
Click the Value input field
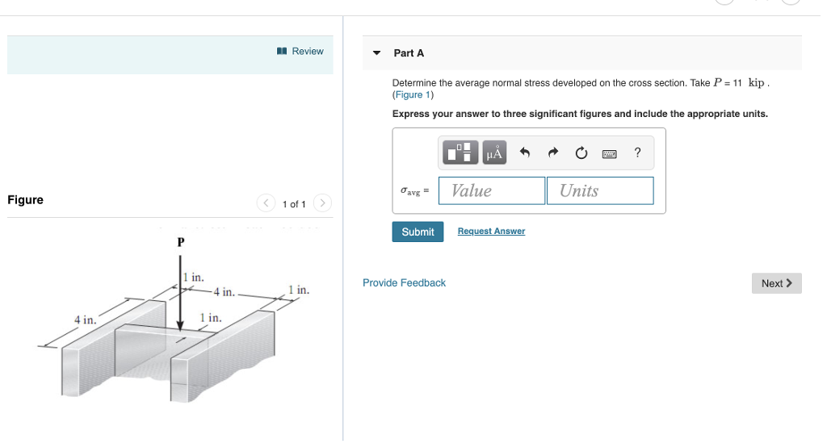pyautogui.click(x=492, y=190)
